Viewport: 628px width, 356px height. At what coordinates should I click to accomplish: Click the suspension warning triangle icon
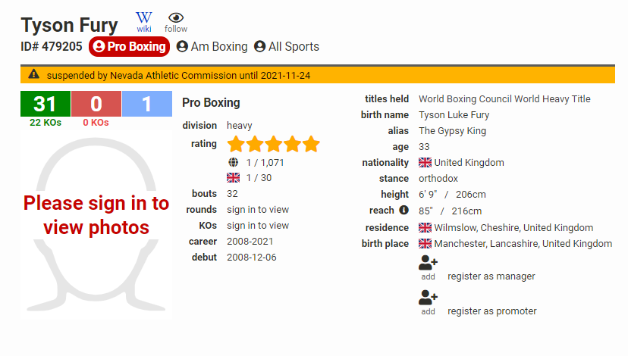(x=33, y=75)
